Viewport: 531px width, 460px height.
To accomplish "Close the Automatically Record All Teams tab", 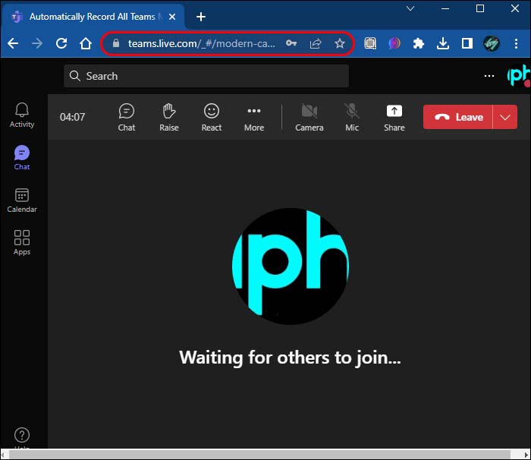I will pos(172,17).
